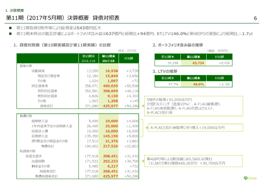Click the value '202,233'
This screenshot has height=186, width=263.
[x=110, y=161]
